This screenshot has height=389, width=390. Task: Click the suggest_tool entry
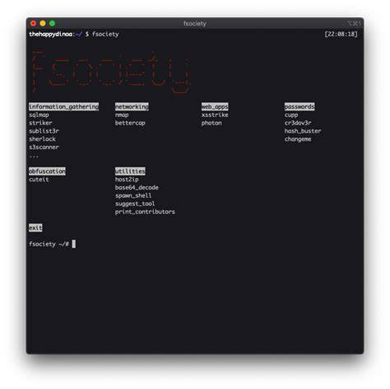pyautogui.click(x=135, y=204)
